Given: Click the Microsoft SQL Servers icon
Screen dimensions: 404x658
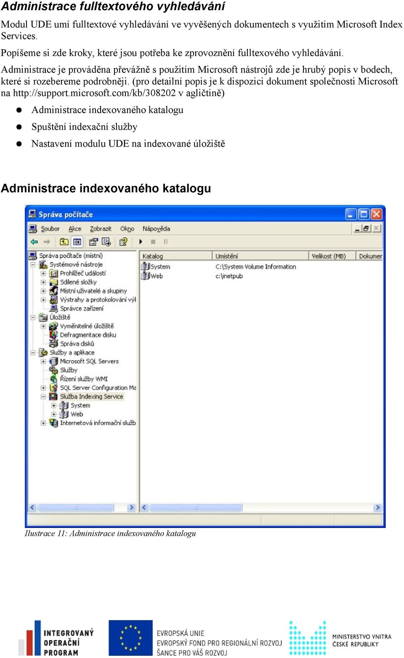Looking at the screenshot, I should coord(54,361).
